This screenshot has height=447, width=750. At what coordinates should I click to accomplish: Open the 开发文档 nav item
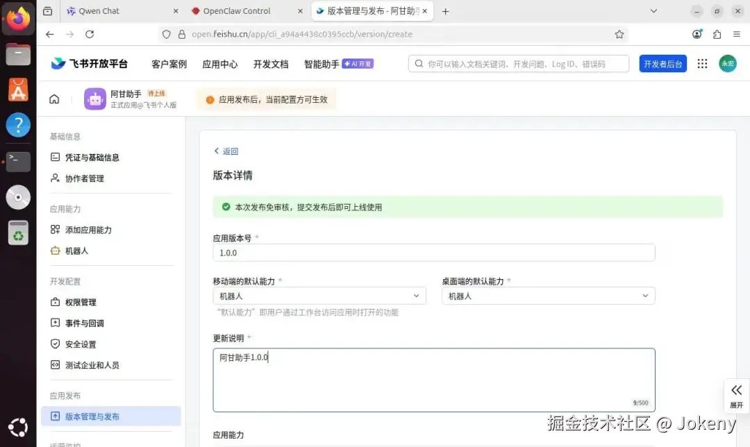coord(271,64)
